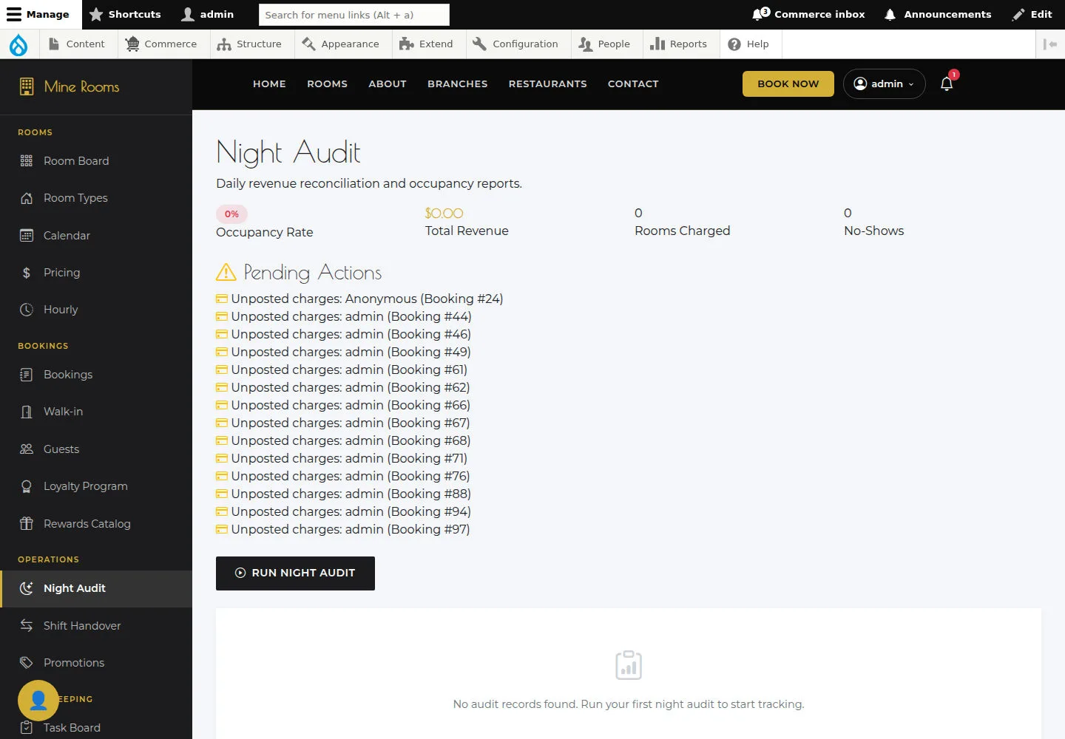
Task: Go to Rooms in site navigation
Action: point(327,84)
